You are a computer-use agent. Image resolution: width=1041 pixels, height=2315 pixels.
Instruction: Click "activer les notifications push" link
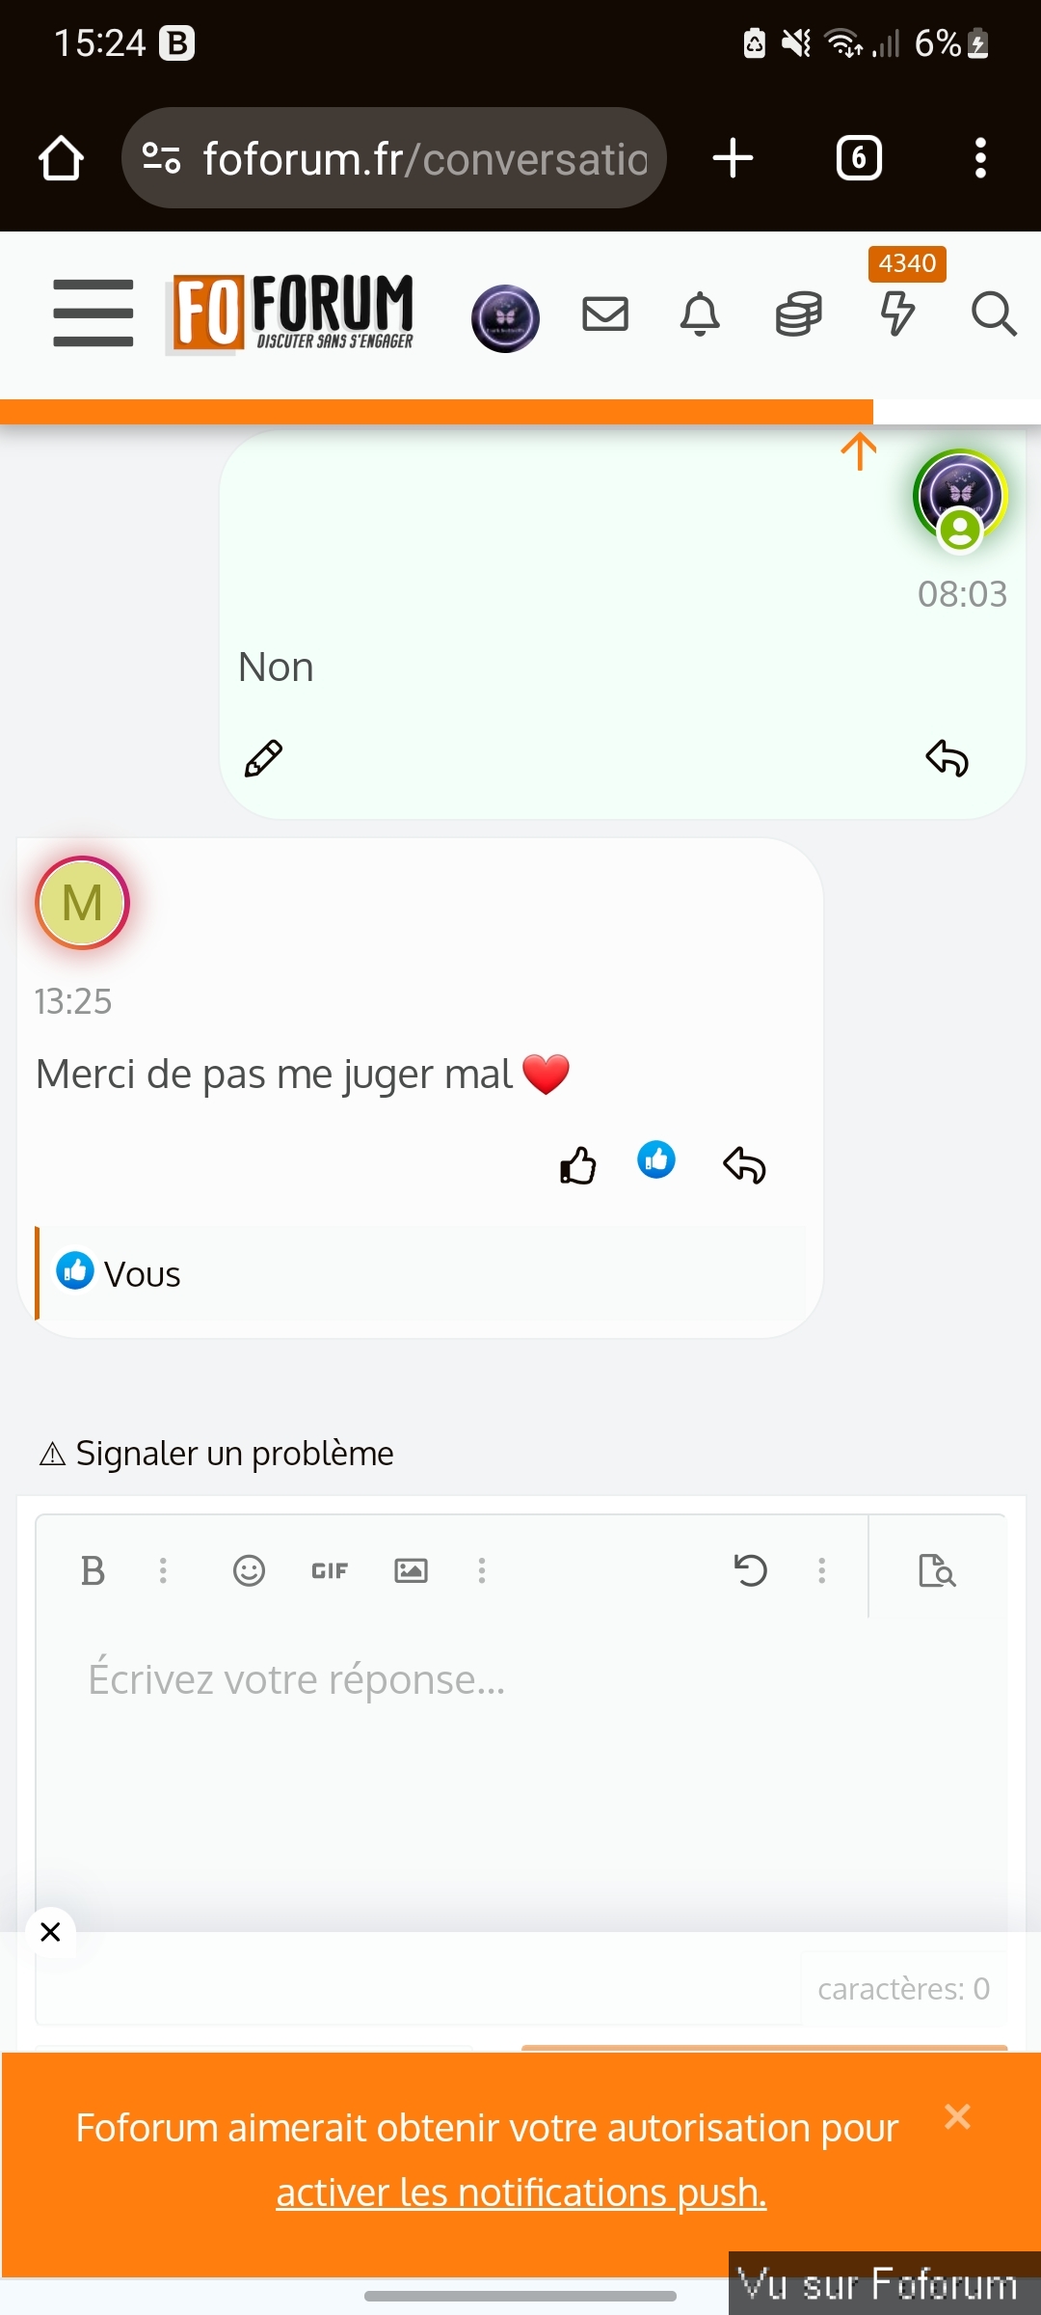(521, 2192)
